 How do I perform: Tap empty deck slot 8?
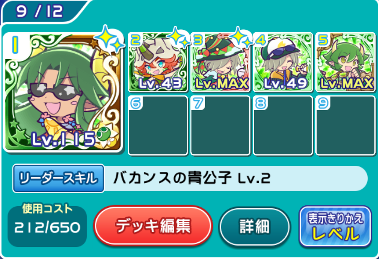point(283,125)
